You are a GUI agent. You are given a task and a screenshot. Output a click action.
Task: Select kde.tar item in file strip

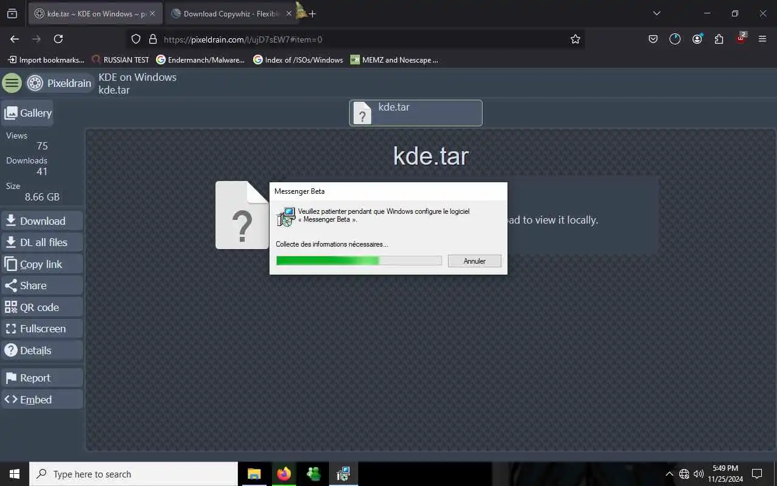pos(416,113)
